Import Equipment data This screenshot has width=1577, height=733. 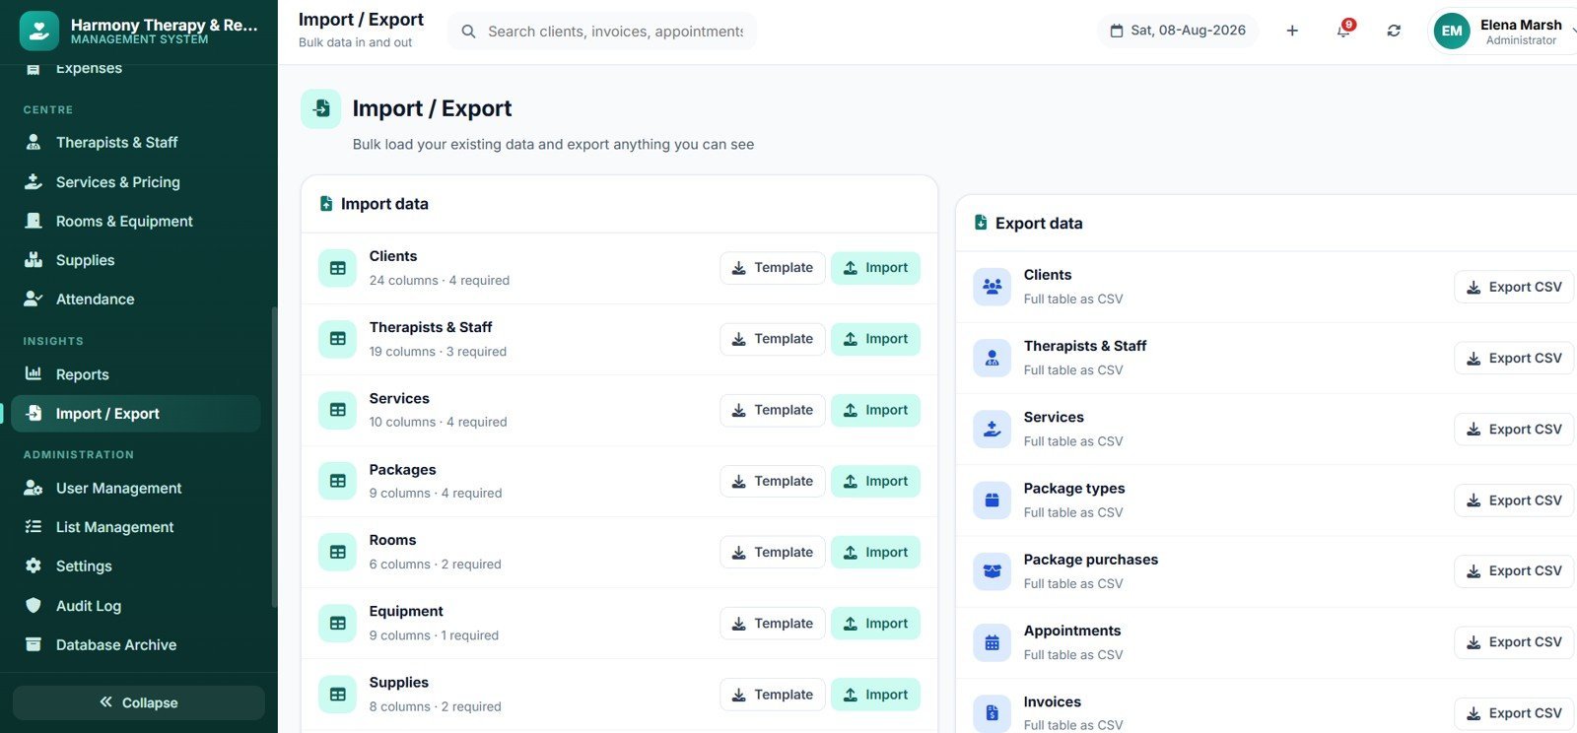(876, 624)
